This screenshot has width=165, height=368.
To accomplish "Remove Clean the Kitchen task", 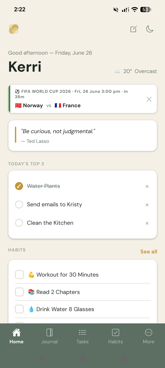I will pyautogui.click(x=147, y=223).
